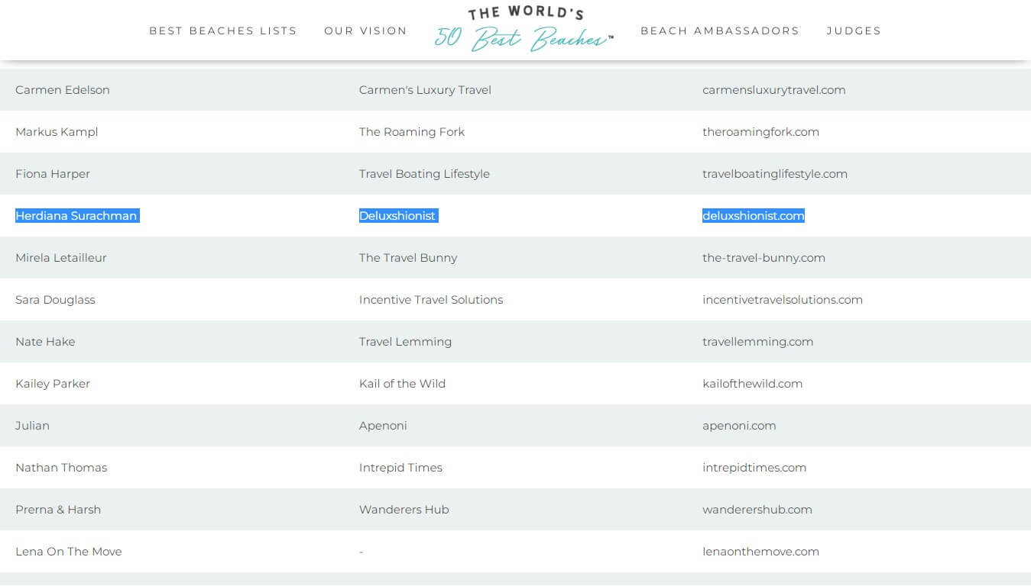This screenshot has width=1031, height=586.
Task: Go to Our Vision page
Action: point(365,31)
